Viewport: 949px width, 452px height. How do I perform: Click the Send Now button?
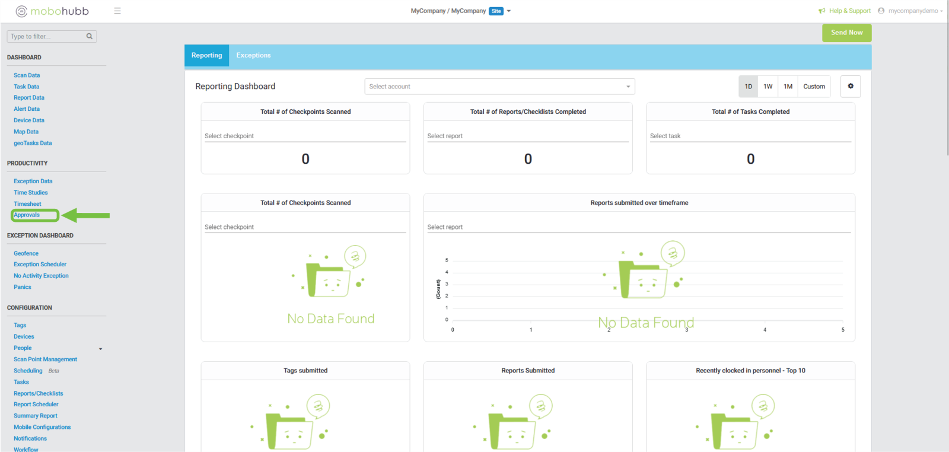pos(846,33)
